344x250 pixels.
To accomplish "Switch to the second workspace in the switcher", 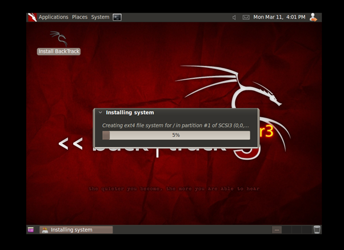I will pos(287,229).
